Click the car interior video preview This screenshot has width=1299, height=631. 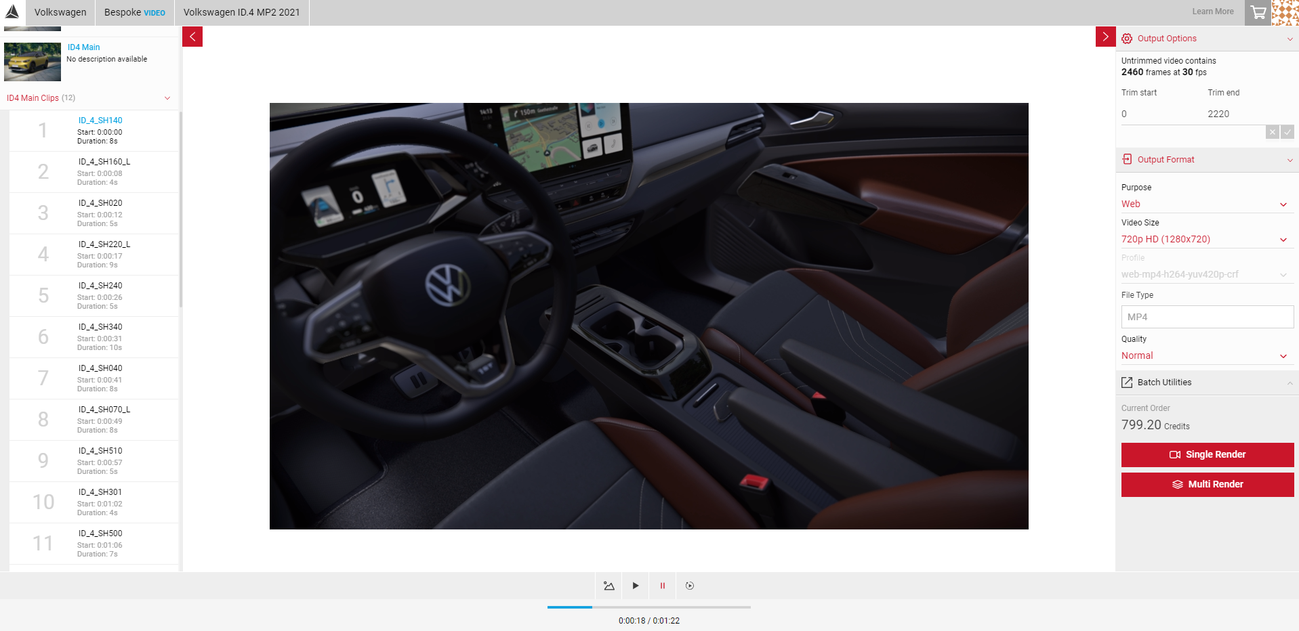point(649,316)
